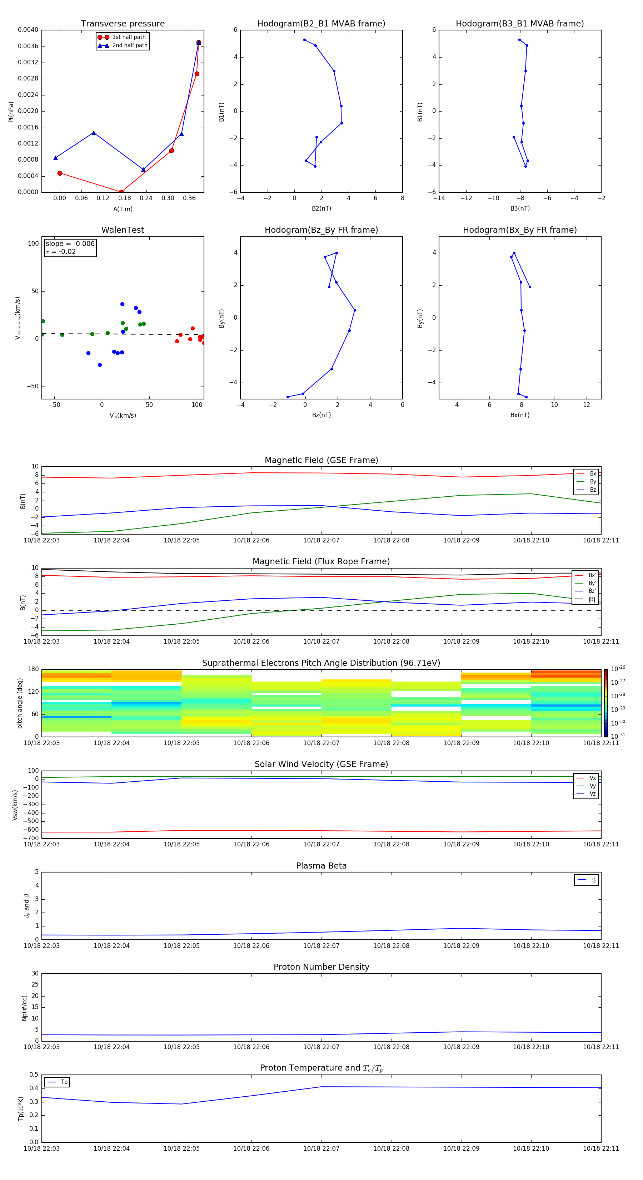Click the "Hodogram(Bz_By FR frame)" title

pyautogui.click(x=321, y=230)
